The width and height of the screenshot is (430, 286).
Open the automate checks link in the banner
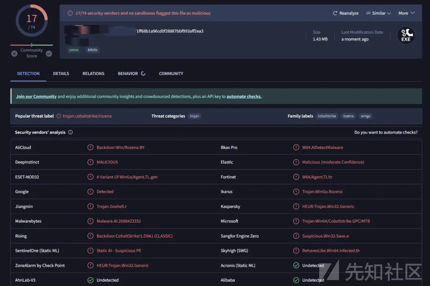[244, 96]
